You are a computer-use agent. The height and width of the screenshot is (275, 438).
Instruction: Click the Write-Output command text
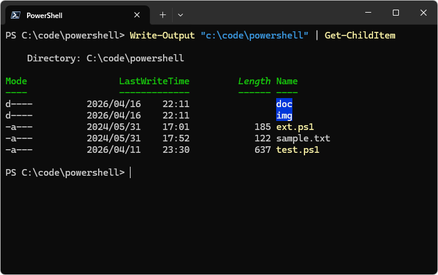tap(162, 36)
